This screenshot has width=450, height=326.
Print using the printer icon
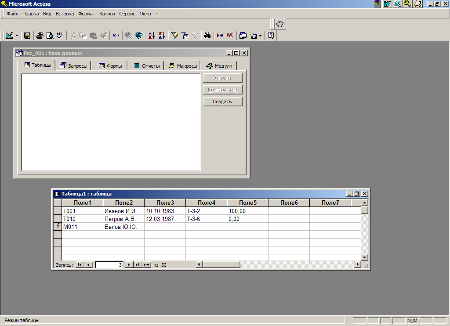click(x=40, y=36)
